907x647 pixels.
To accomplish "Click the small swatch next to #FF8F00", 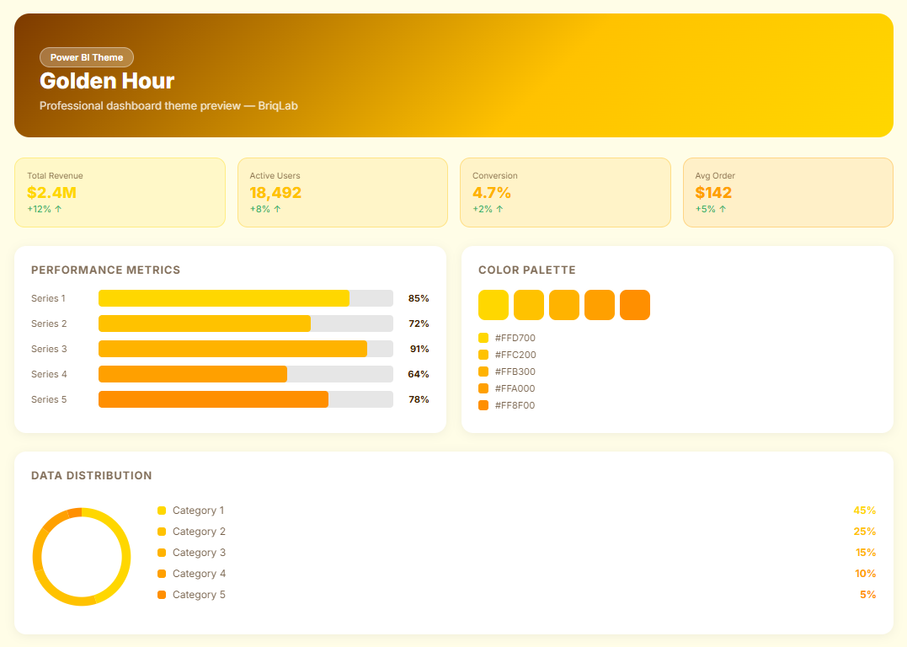I will [x=483, y=405].
